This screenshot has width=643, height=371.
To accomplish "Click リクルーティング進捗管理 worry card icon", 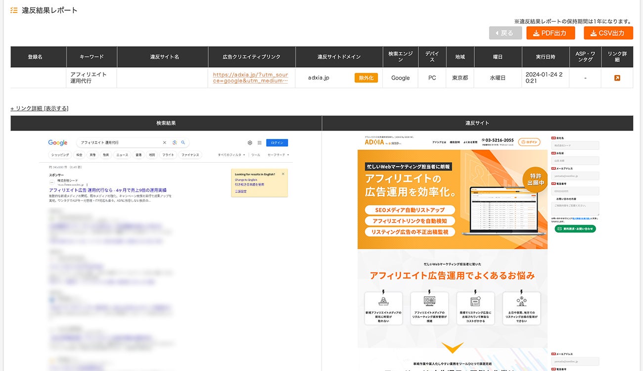I will pos(429,301).
